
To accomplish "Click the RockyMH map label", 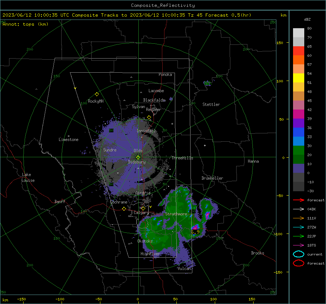I will click(x=96, y=101).
